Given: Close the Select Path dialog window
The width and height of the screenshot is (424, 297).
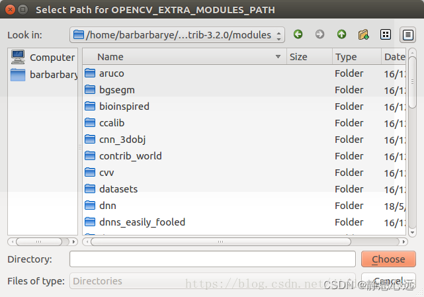Looking at the screenshot, I should tap(11, 10).
